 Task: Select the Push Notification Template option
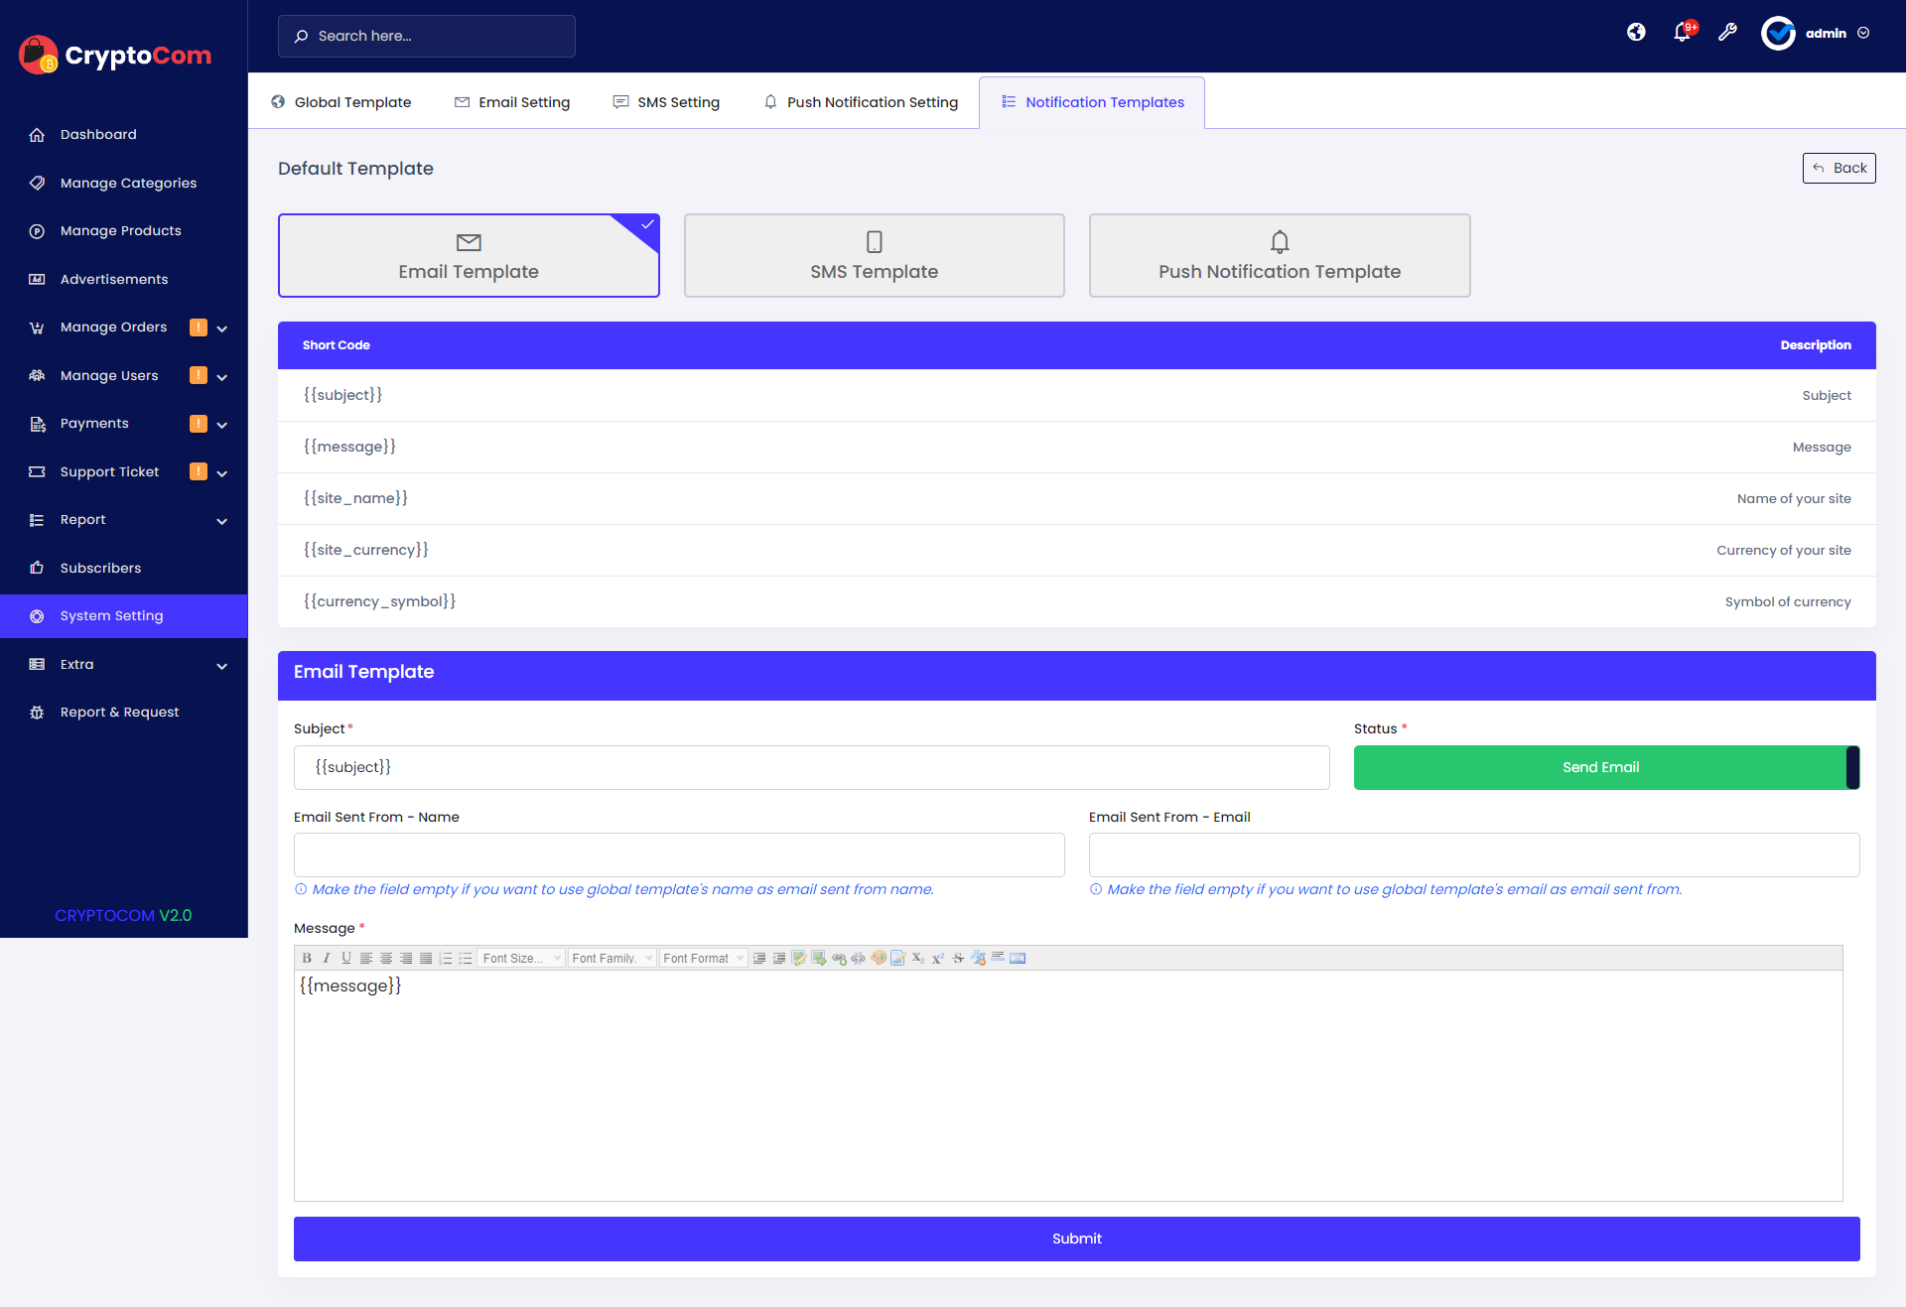click(1279, 255)
